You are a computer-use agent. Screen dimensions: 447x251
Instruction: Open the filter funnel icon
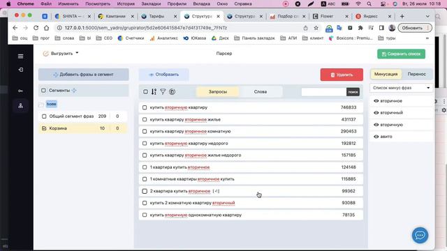pyautogui.click(x=163, y=91)
